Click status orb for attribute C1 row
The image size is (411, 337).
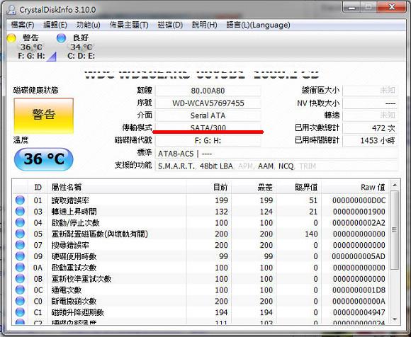click(x=20, y=312)
